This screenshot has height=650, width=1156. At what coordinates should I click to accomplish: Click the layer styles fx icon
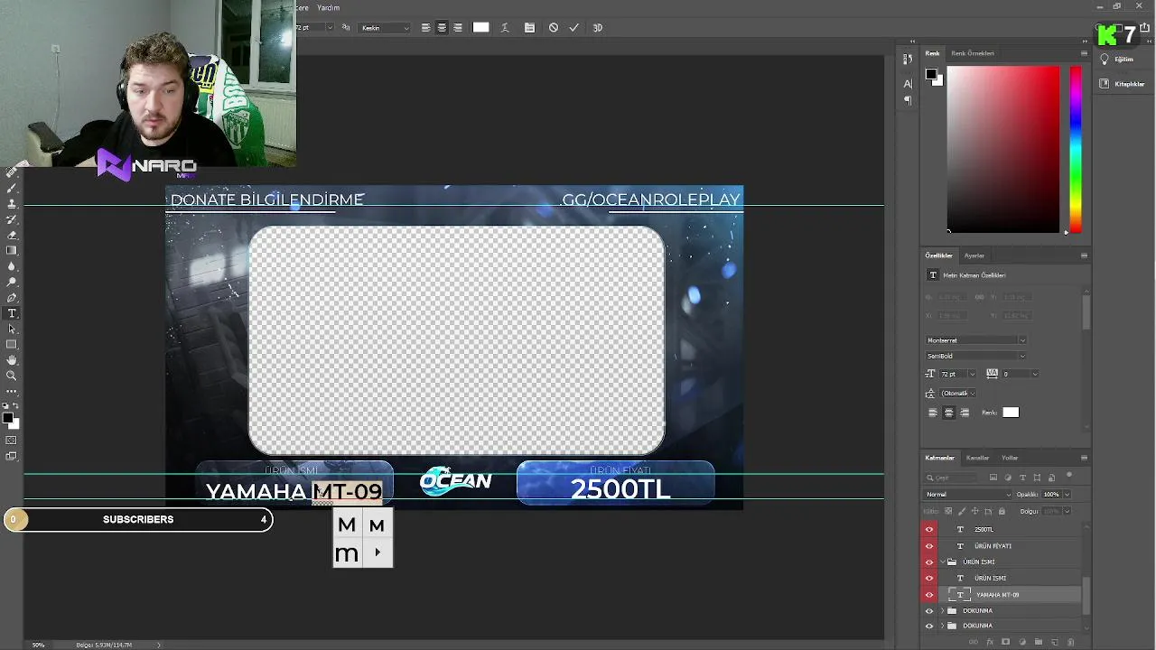pos(990,642)
